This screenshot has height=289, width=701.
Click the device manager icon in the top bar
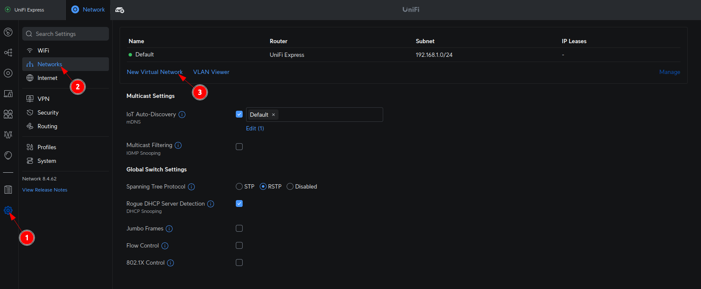[x=120, y=10]
